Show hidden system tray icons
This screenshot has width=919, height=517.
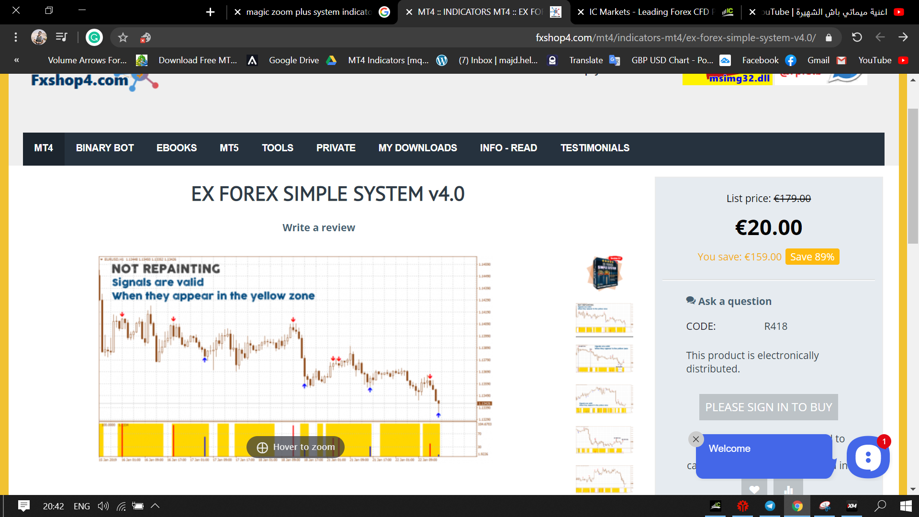(155, 506)
